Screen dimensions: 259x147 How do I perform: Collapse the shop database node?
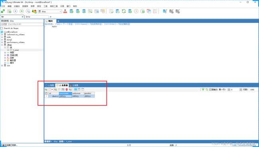pos(2,45)
